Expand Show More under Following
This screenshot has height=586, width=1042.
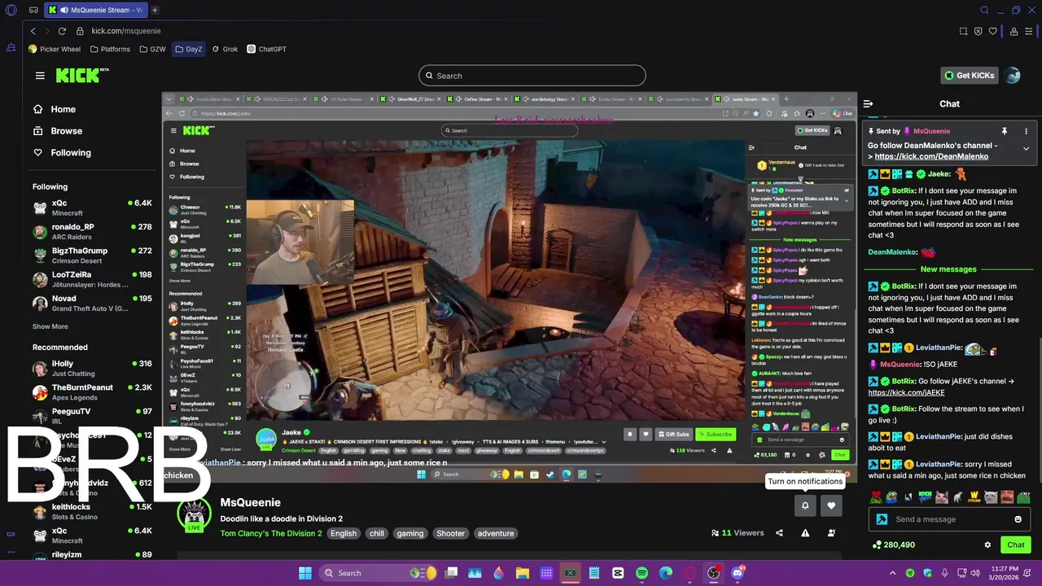(x=50, y=326)
